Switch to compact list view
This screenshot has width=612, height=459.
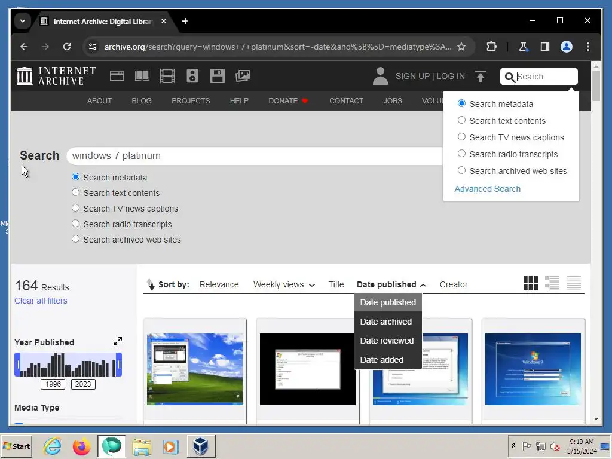pyautogui.click(x=574, y=283)
